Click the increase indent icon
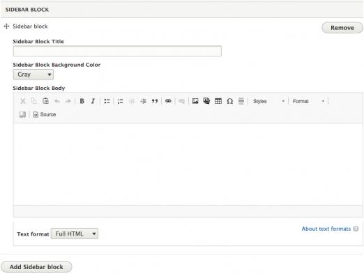 (x=143, y=101)
